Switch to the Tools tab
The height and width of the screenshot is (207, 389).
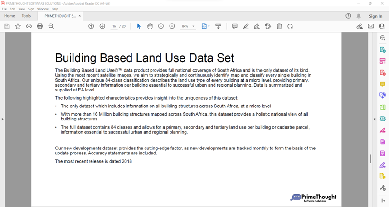click(x=26, y=16)
